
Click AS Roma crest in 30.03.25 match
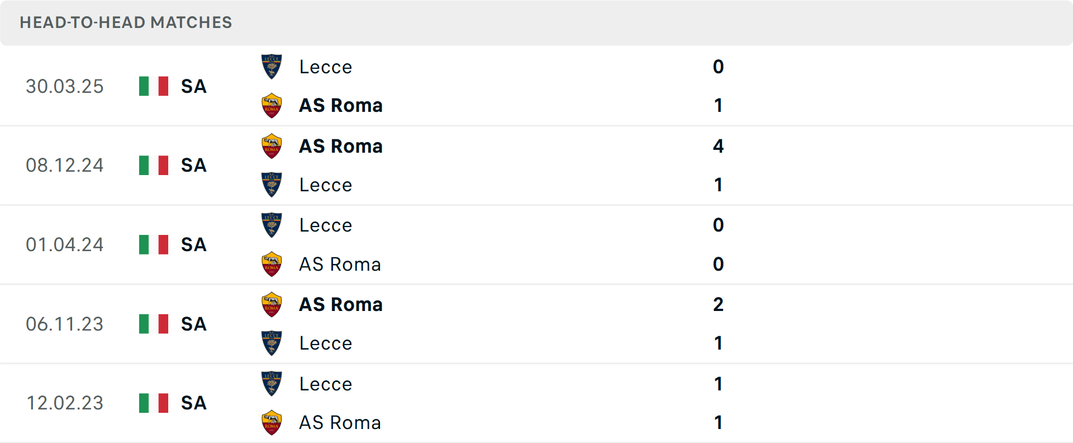point(272,105)
